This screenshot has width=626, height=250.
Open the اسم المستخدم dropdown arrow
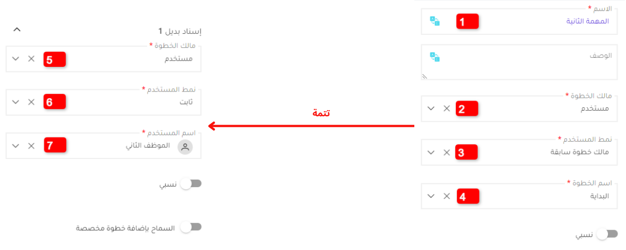click(x=16, y=146)
